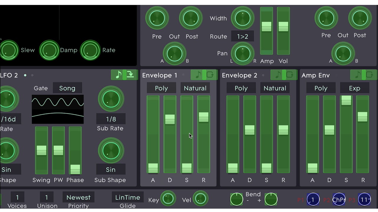Click the Envelope 1 Attack slider handle
378x212 pixels.
[x=153, y=168]
